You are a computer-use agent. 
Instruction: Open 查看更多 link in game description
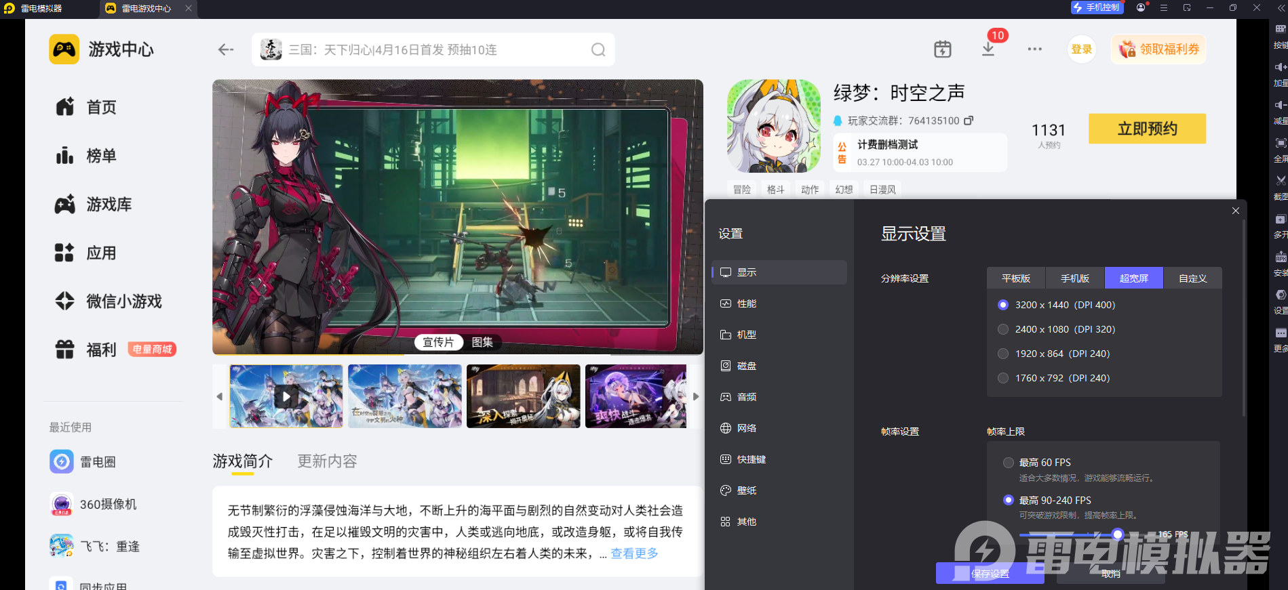tap(634, 553)
